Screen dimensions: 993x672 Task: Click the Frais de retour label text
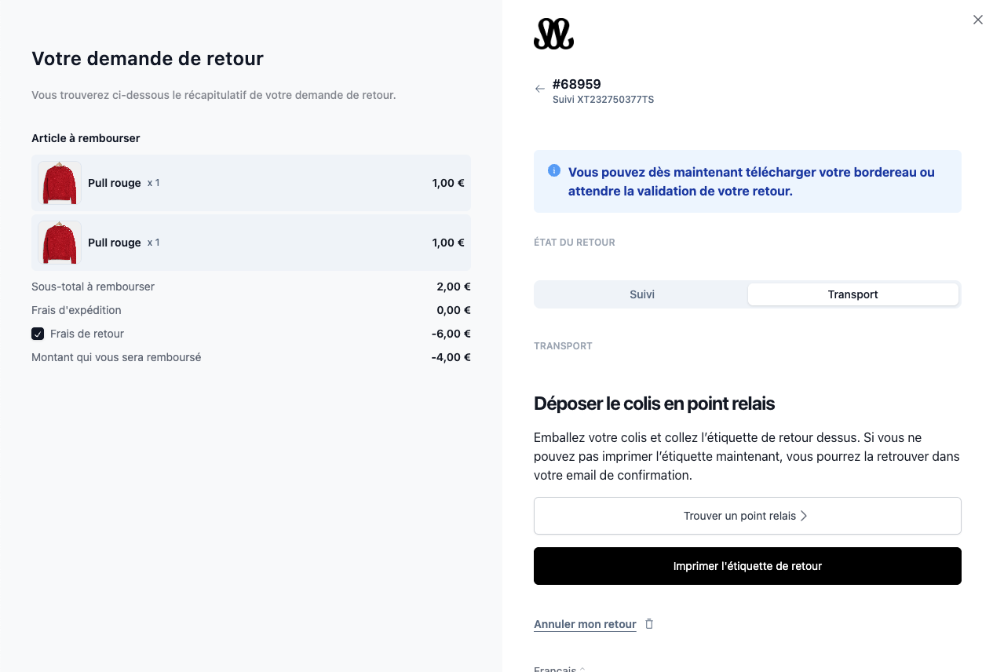pyautogui.click(x=87, y=334)
